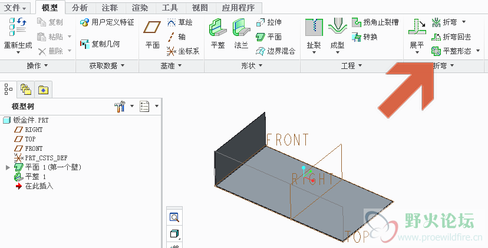This screenshot has width=488, height=248.
Task: Switch to the 工具 tab
Action: 170,8
